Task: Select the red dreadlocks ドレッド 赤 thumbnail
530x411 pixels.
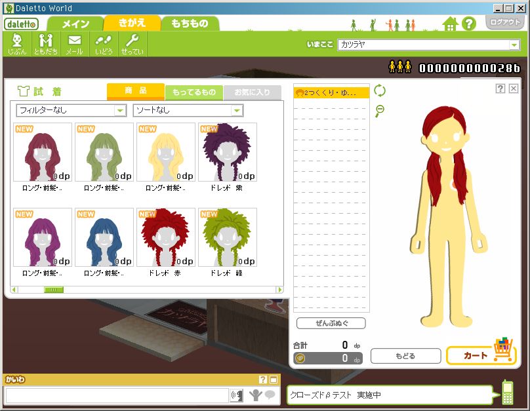Action: point(164,237)
